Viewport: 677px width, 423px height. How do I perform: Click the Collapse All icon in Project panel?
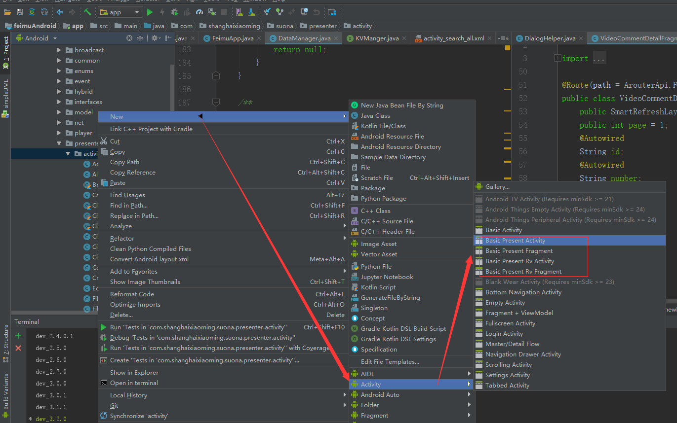tap(140, 38)
